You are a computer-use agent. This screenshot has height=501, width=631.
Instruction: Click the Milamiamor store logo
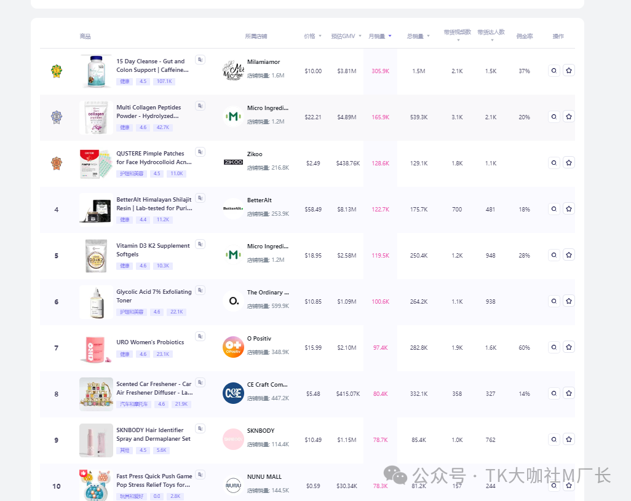[x=233, y=71]
